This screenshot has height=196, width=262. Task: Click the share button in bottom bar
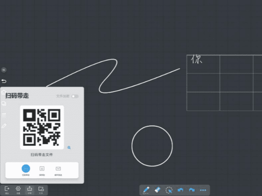[x=30, y=189]
